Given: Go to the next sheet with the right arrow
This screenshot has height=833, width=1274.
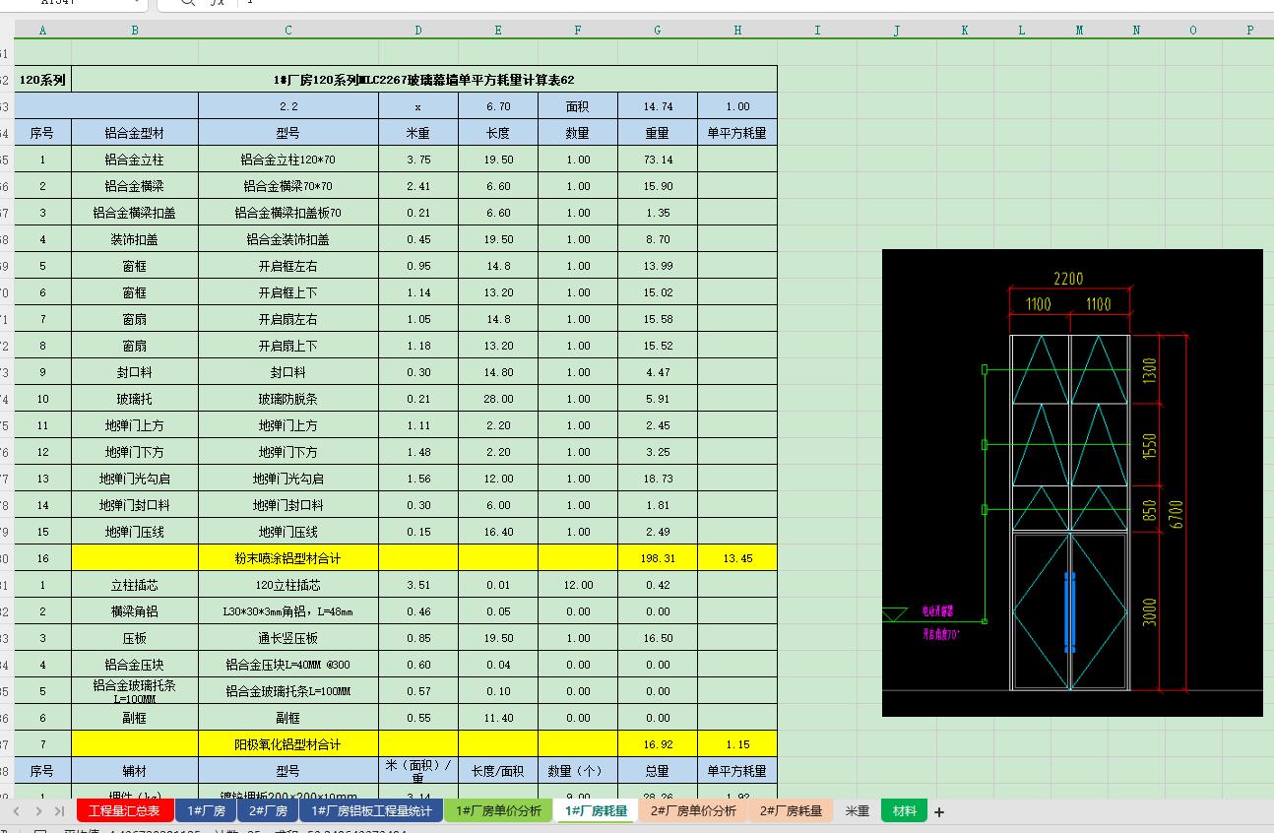Looking at the screenshot, I should [x=38, y=811].
